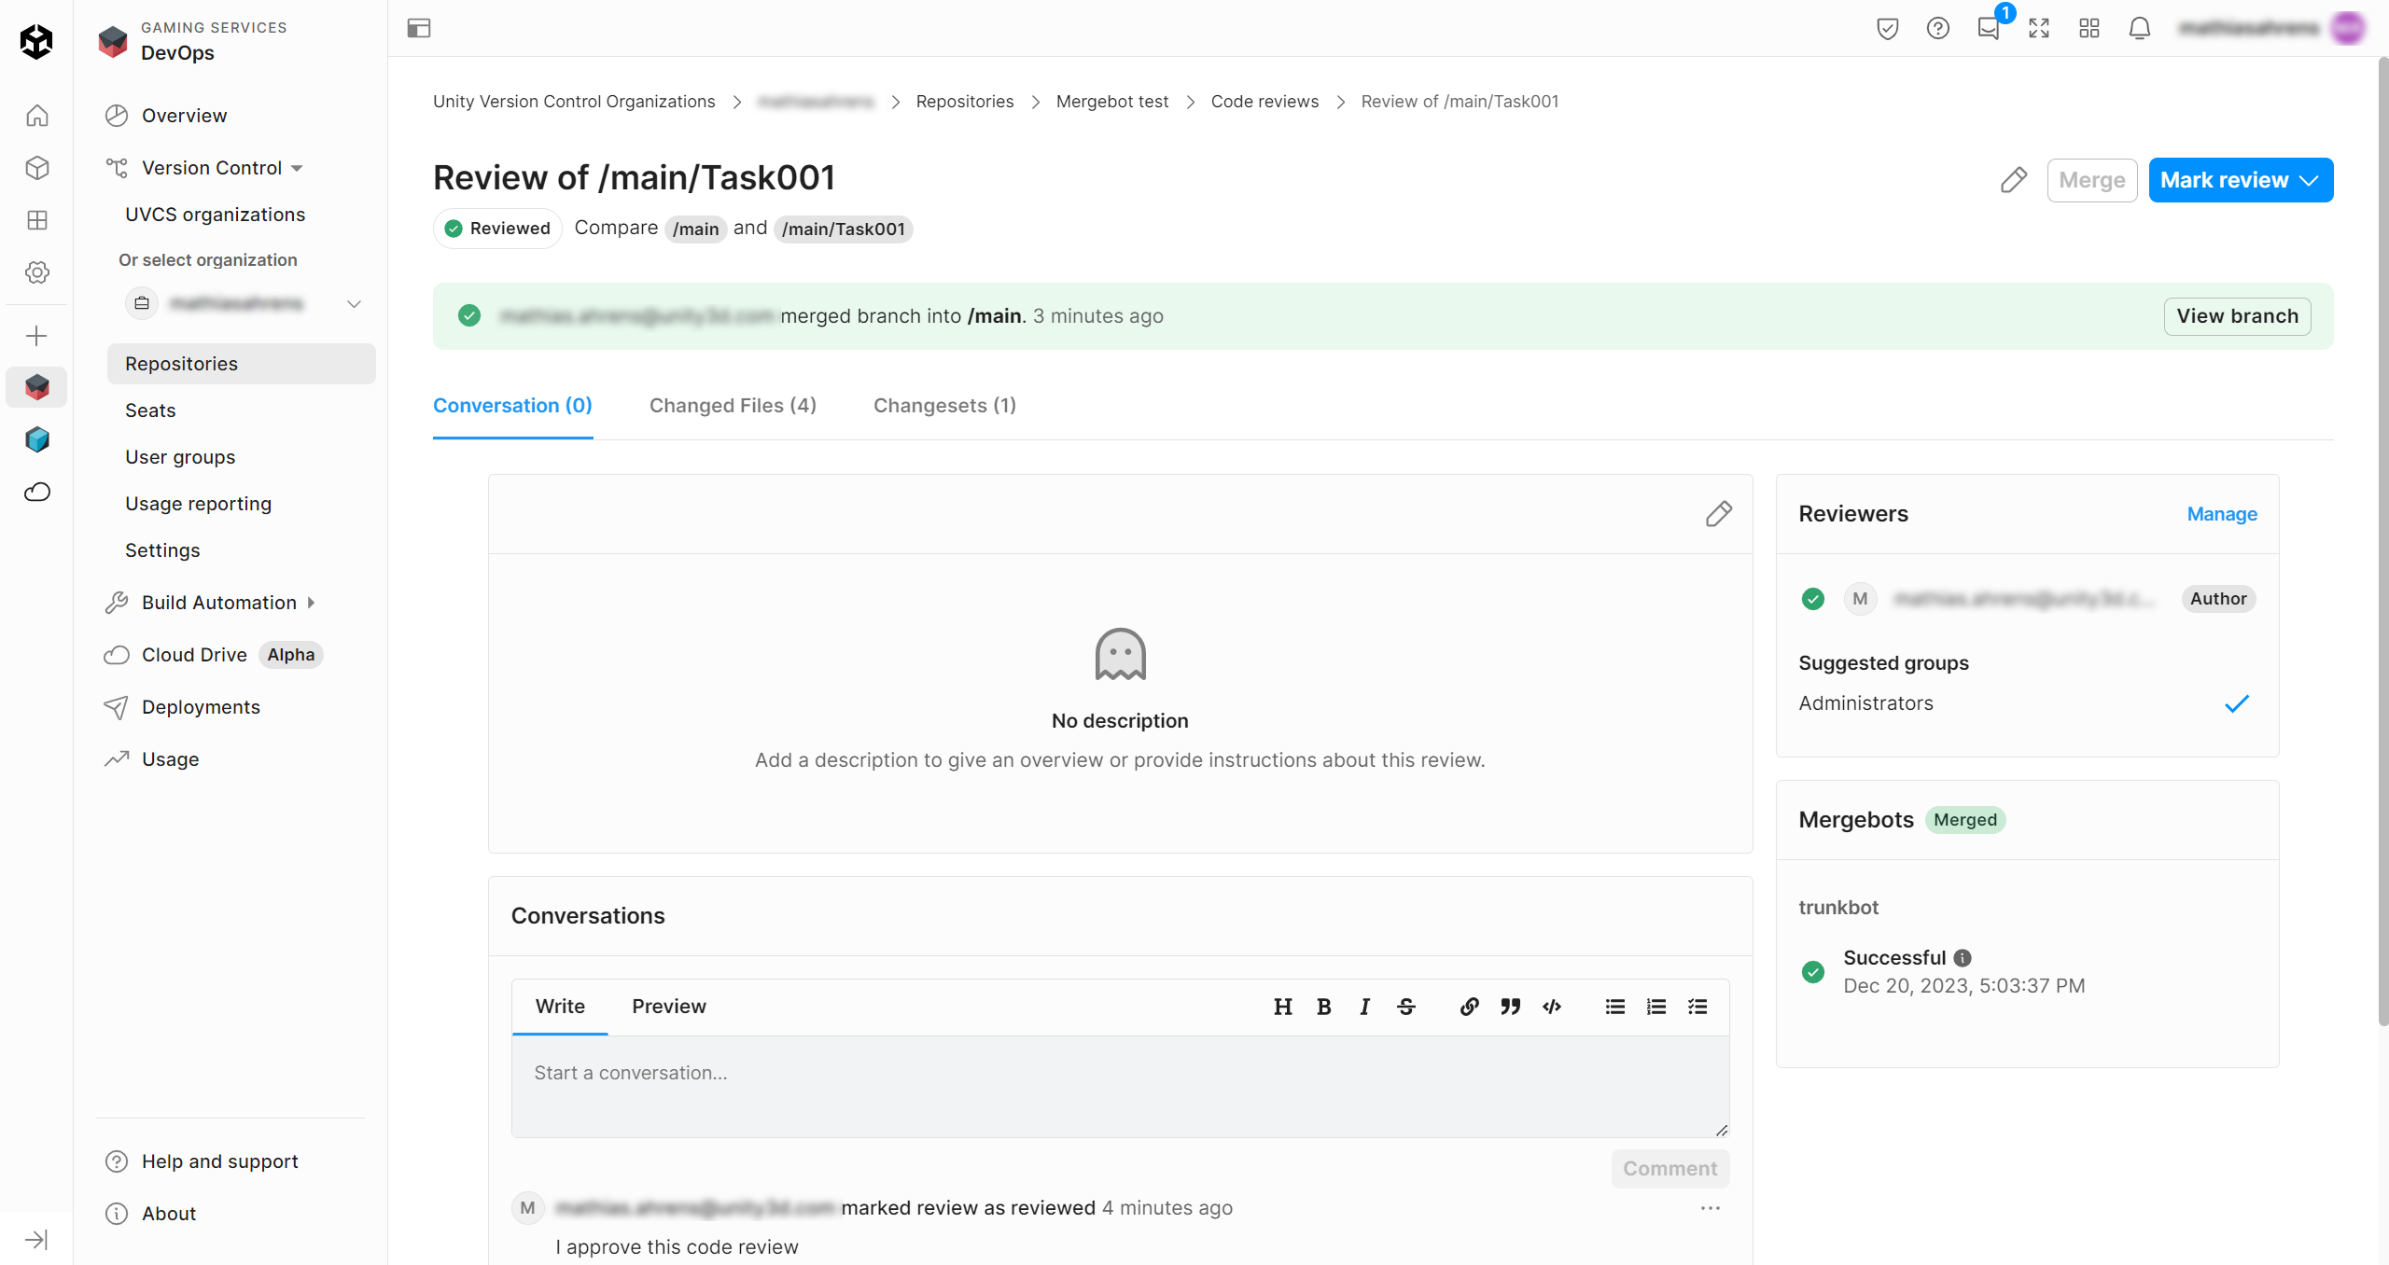Open the Mark review dropdown
The height and width of the screenshot is (1265, 2389).
(2240, 180)
